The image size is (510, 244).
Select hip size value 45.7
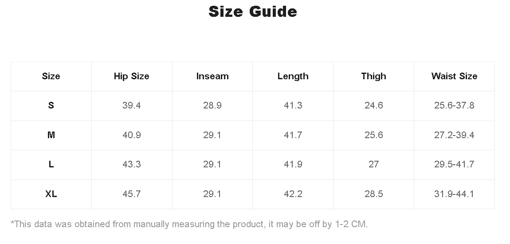(132, 194)
